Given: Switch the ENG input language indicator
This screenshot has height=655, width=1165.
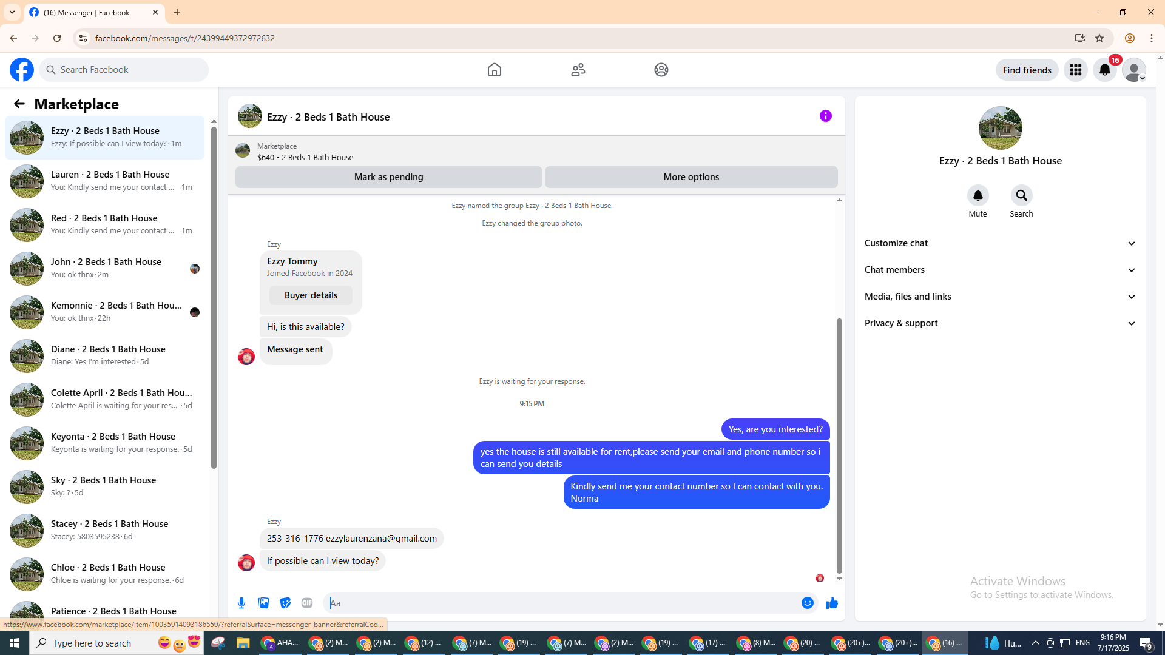Looking at the screenshot, I should pos(1082,643).
